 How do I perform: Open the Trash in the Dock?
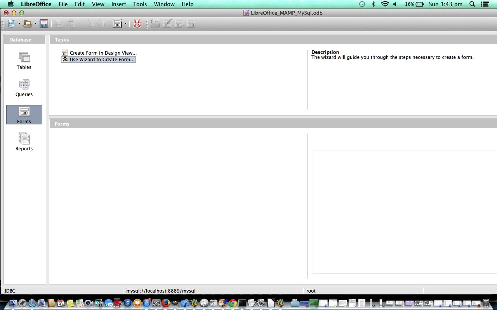[486, 303]
